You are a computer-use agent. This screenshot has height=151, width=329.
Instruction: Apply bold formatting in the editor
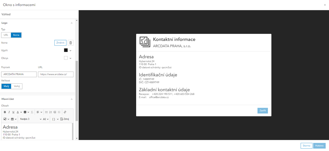[5, 112]
